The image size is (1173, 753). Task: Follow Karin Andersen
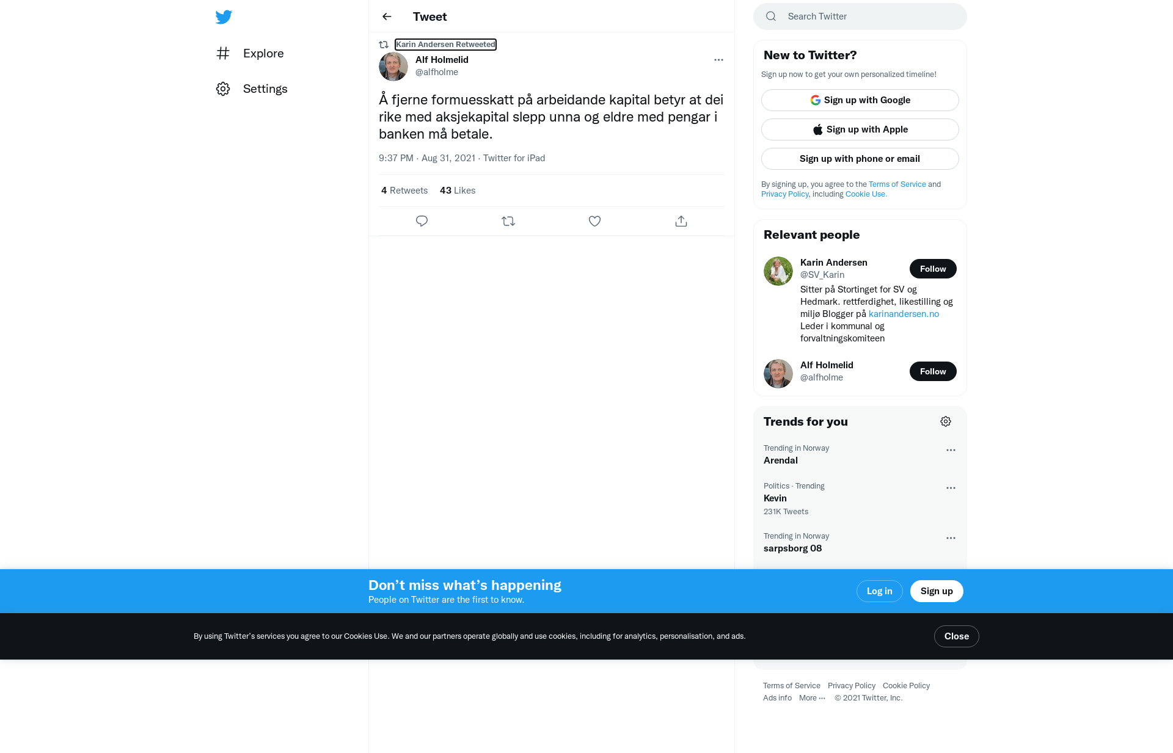[933, 269]
